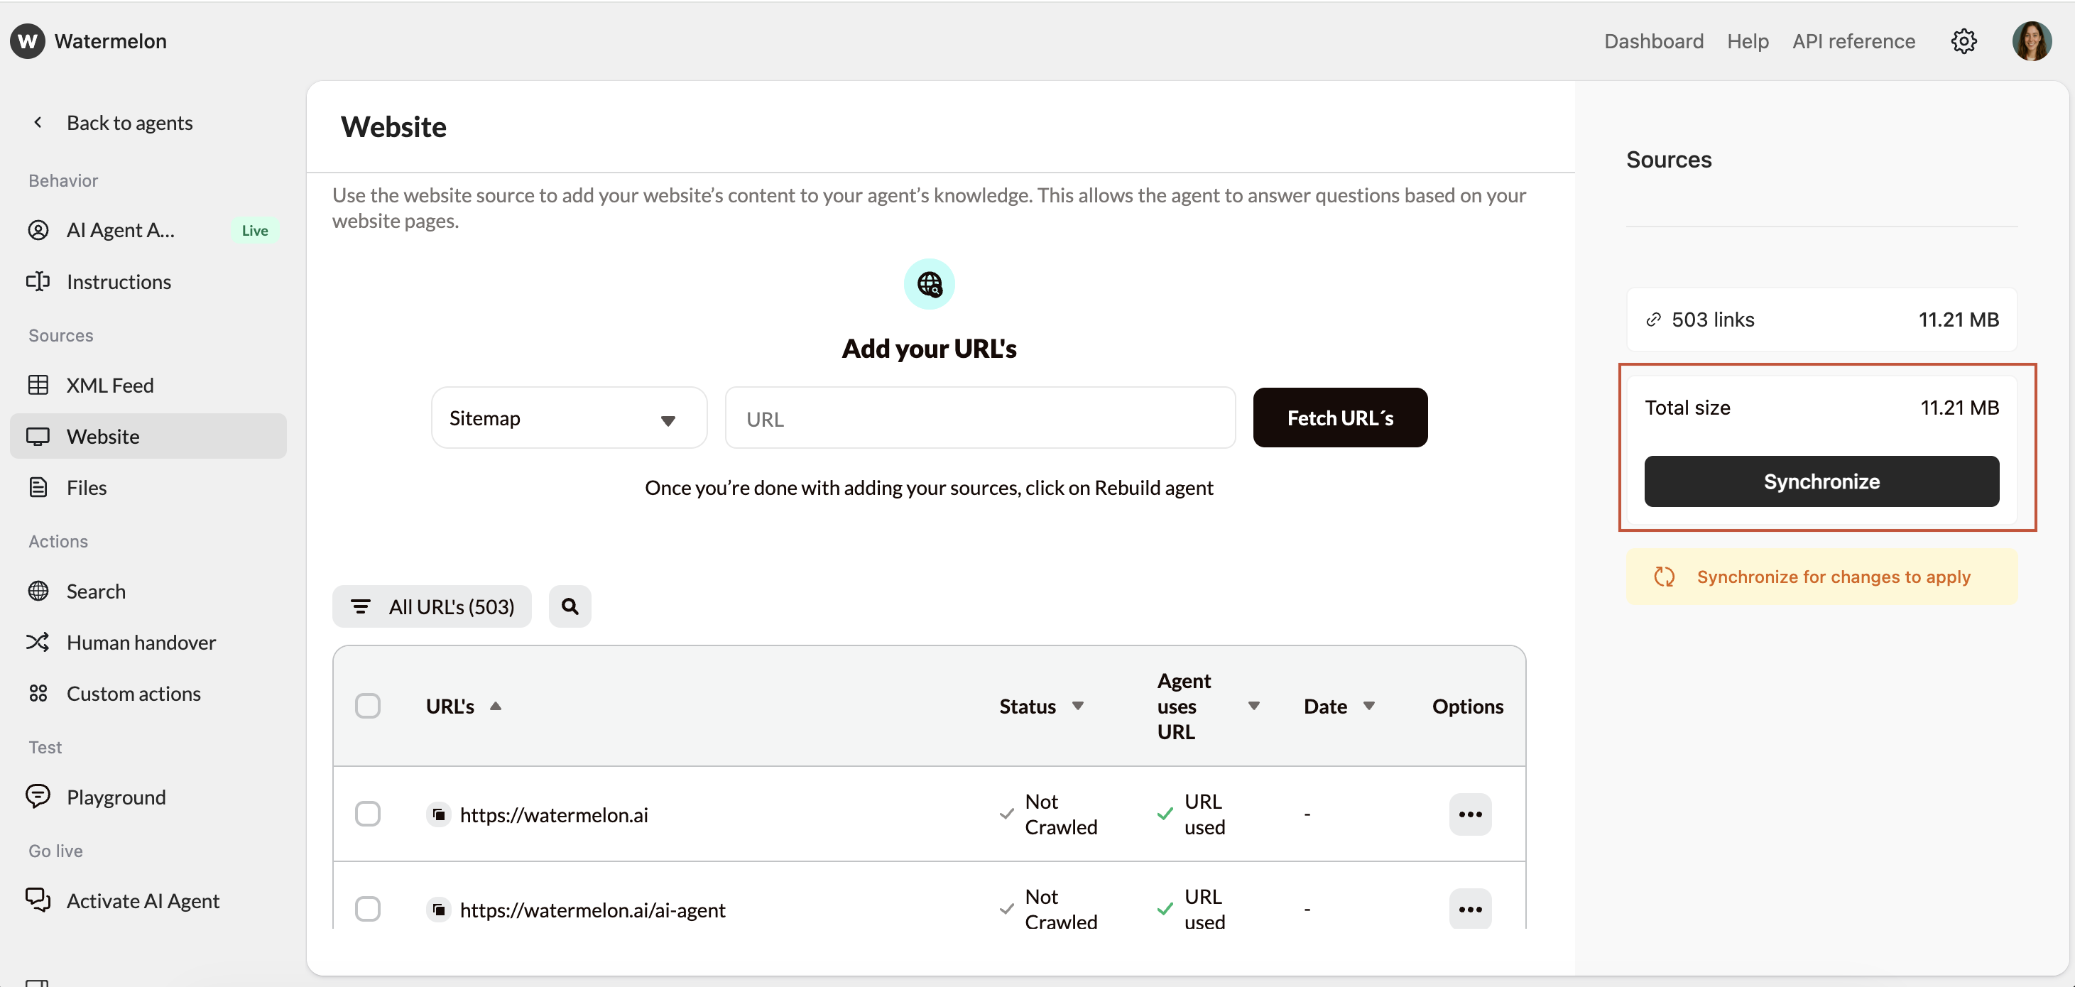Click the Watermelon logo icon
The width and height of the screenshot is (2075, 987).
click(x=28, y=41)
